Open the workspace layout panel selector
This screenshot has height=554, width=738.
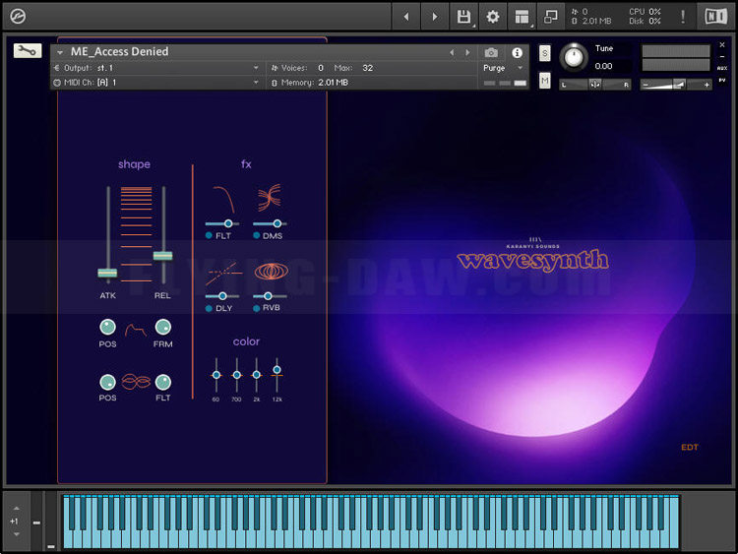click(522, 17)
